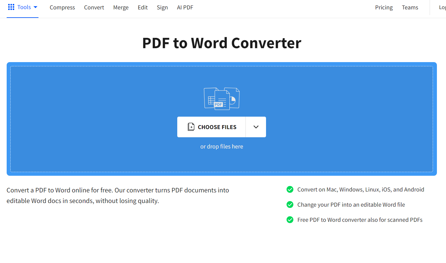Click the green checkmark beside Mac compatibility note
The image size is (446, 263).
(x=290, y=189)
